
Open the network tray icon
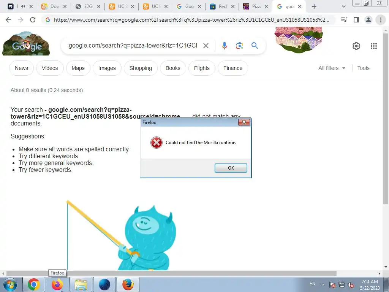pyautogui.click(x=342, y=285)
